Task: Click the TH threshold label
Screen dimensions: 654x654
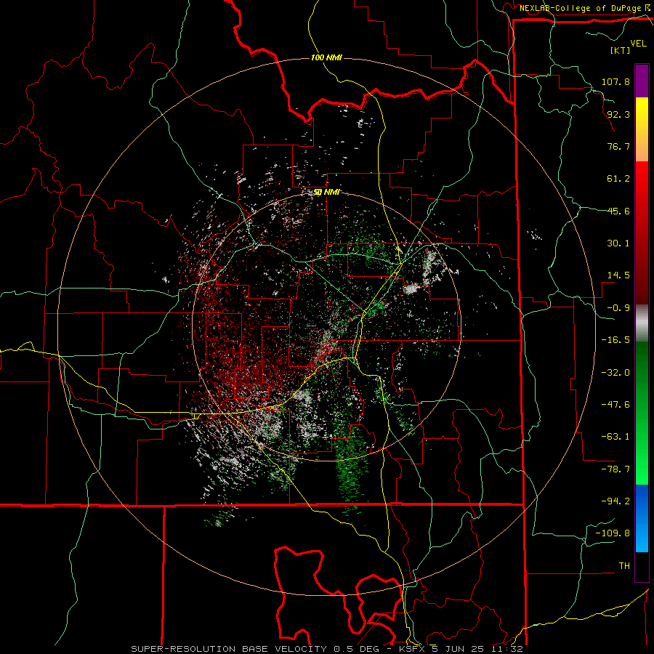Action: (624, 566)
